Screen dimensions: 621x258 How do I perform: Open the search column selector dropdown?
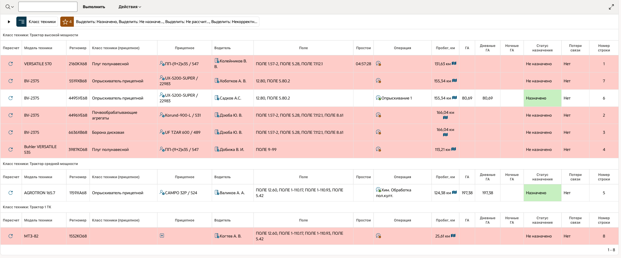(10, 7)
